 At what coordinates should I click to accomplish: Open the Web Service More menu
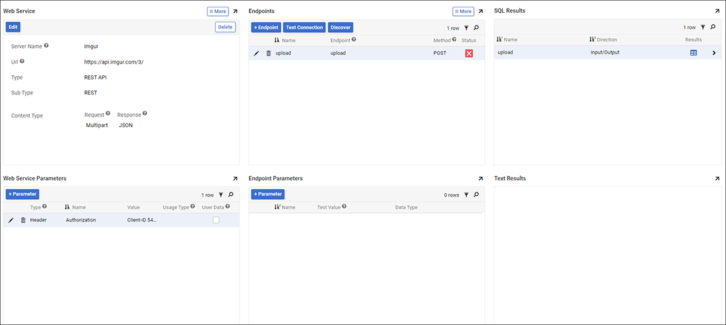(217, 11)
